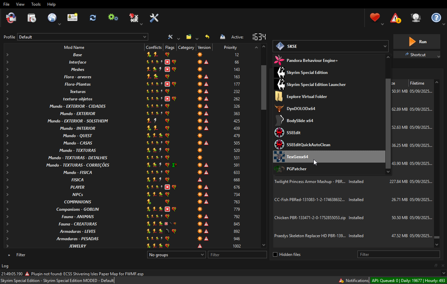Open the No groups combo box

coord(176,255)
